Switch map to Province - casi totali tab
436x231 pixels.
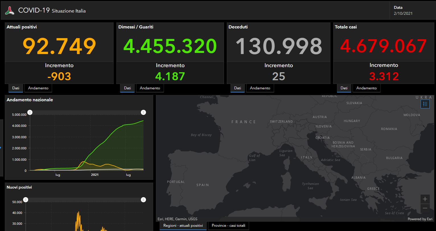228,226
